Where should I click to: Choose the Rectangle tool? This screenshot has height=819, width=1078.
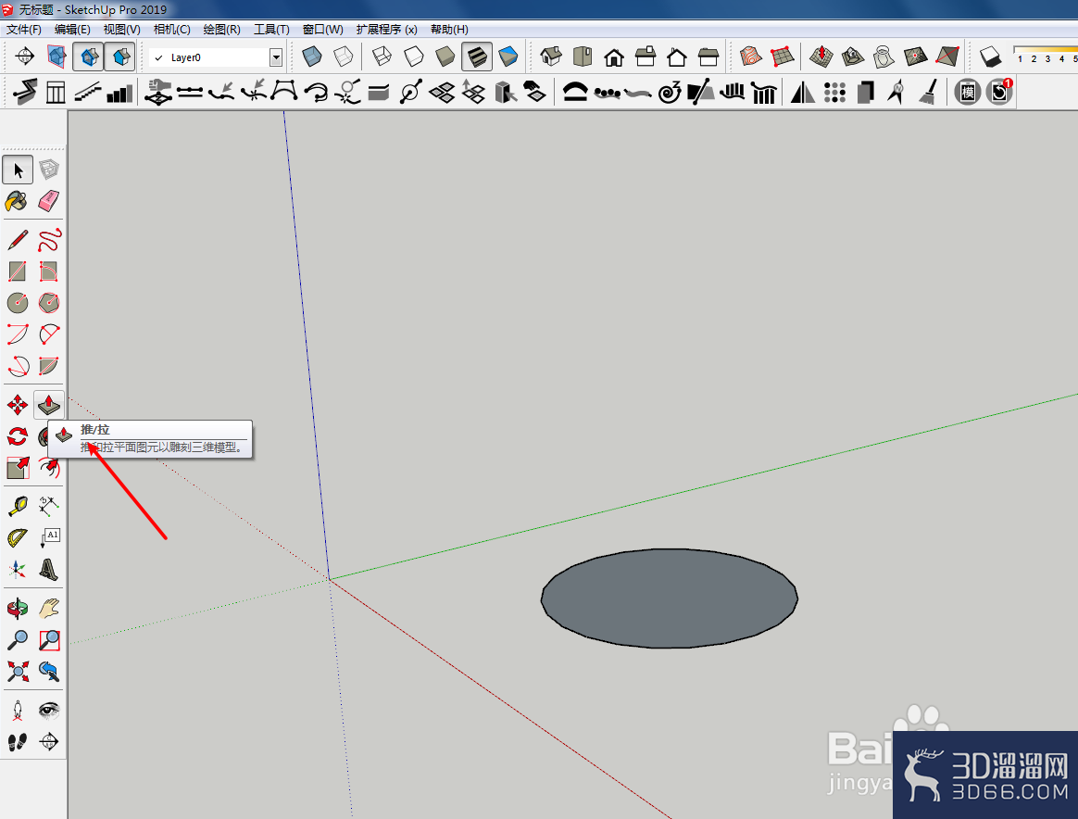[18, 271]
